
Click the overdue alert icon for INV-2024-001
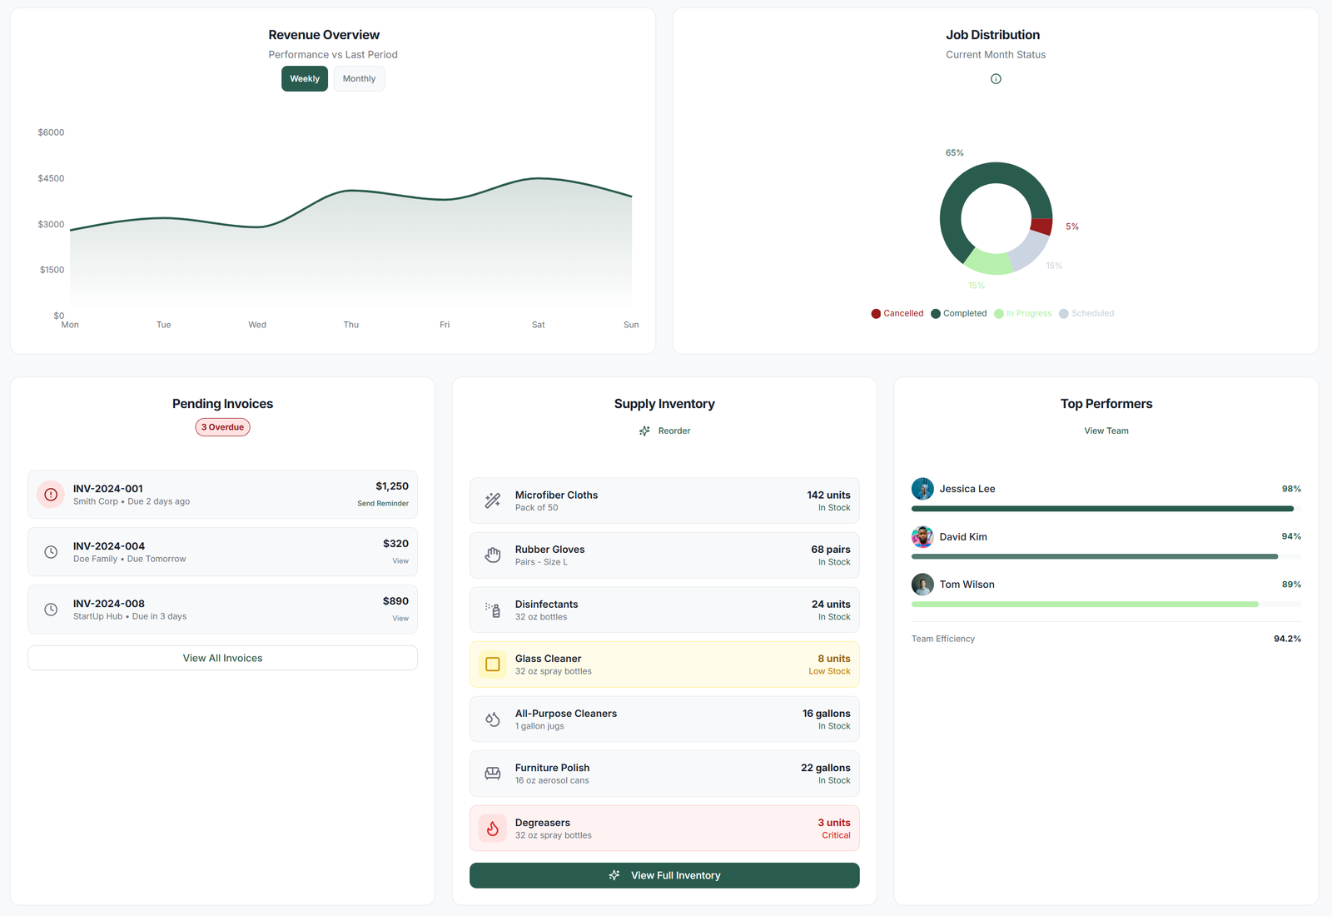click(51, 495)
